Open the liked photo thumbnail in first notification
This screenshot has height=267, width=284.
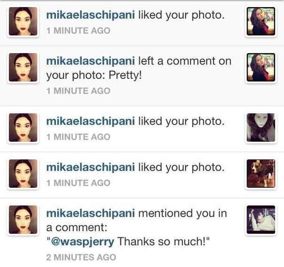coord(261,21)
